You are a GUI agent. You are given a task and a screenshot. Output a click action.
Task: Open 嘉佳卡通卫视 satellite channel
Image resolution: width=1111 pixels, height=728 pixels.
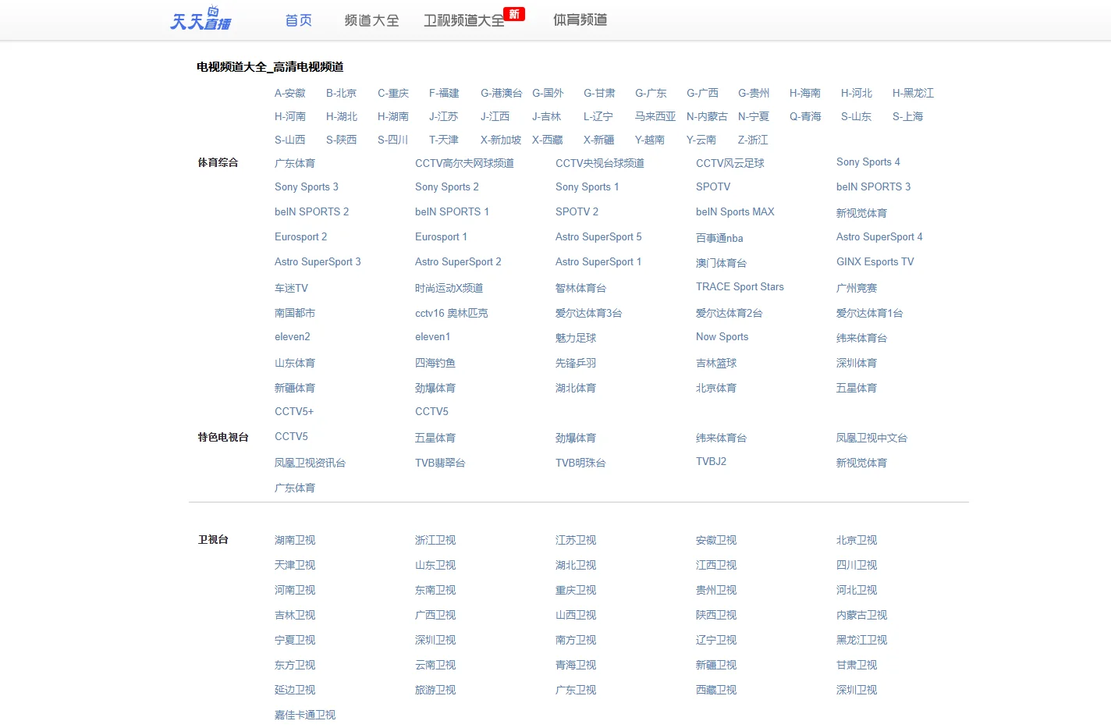coord(305,715)
